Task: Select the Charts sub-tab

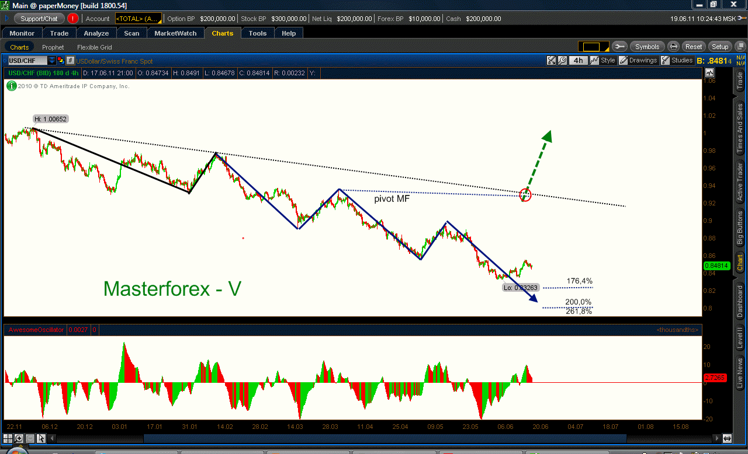Action: tap(19, 47)
